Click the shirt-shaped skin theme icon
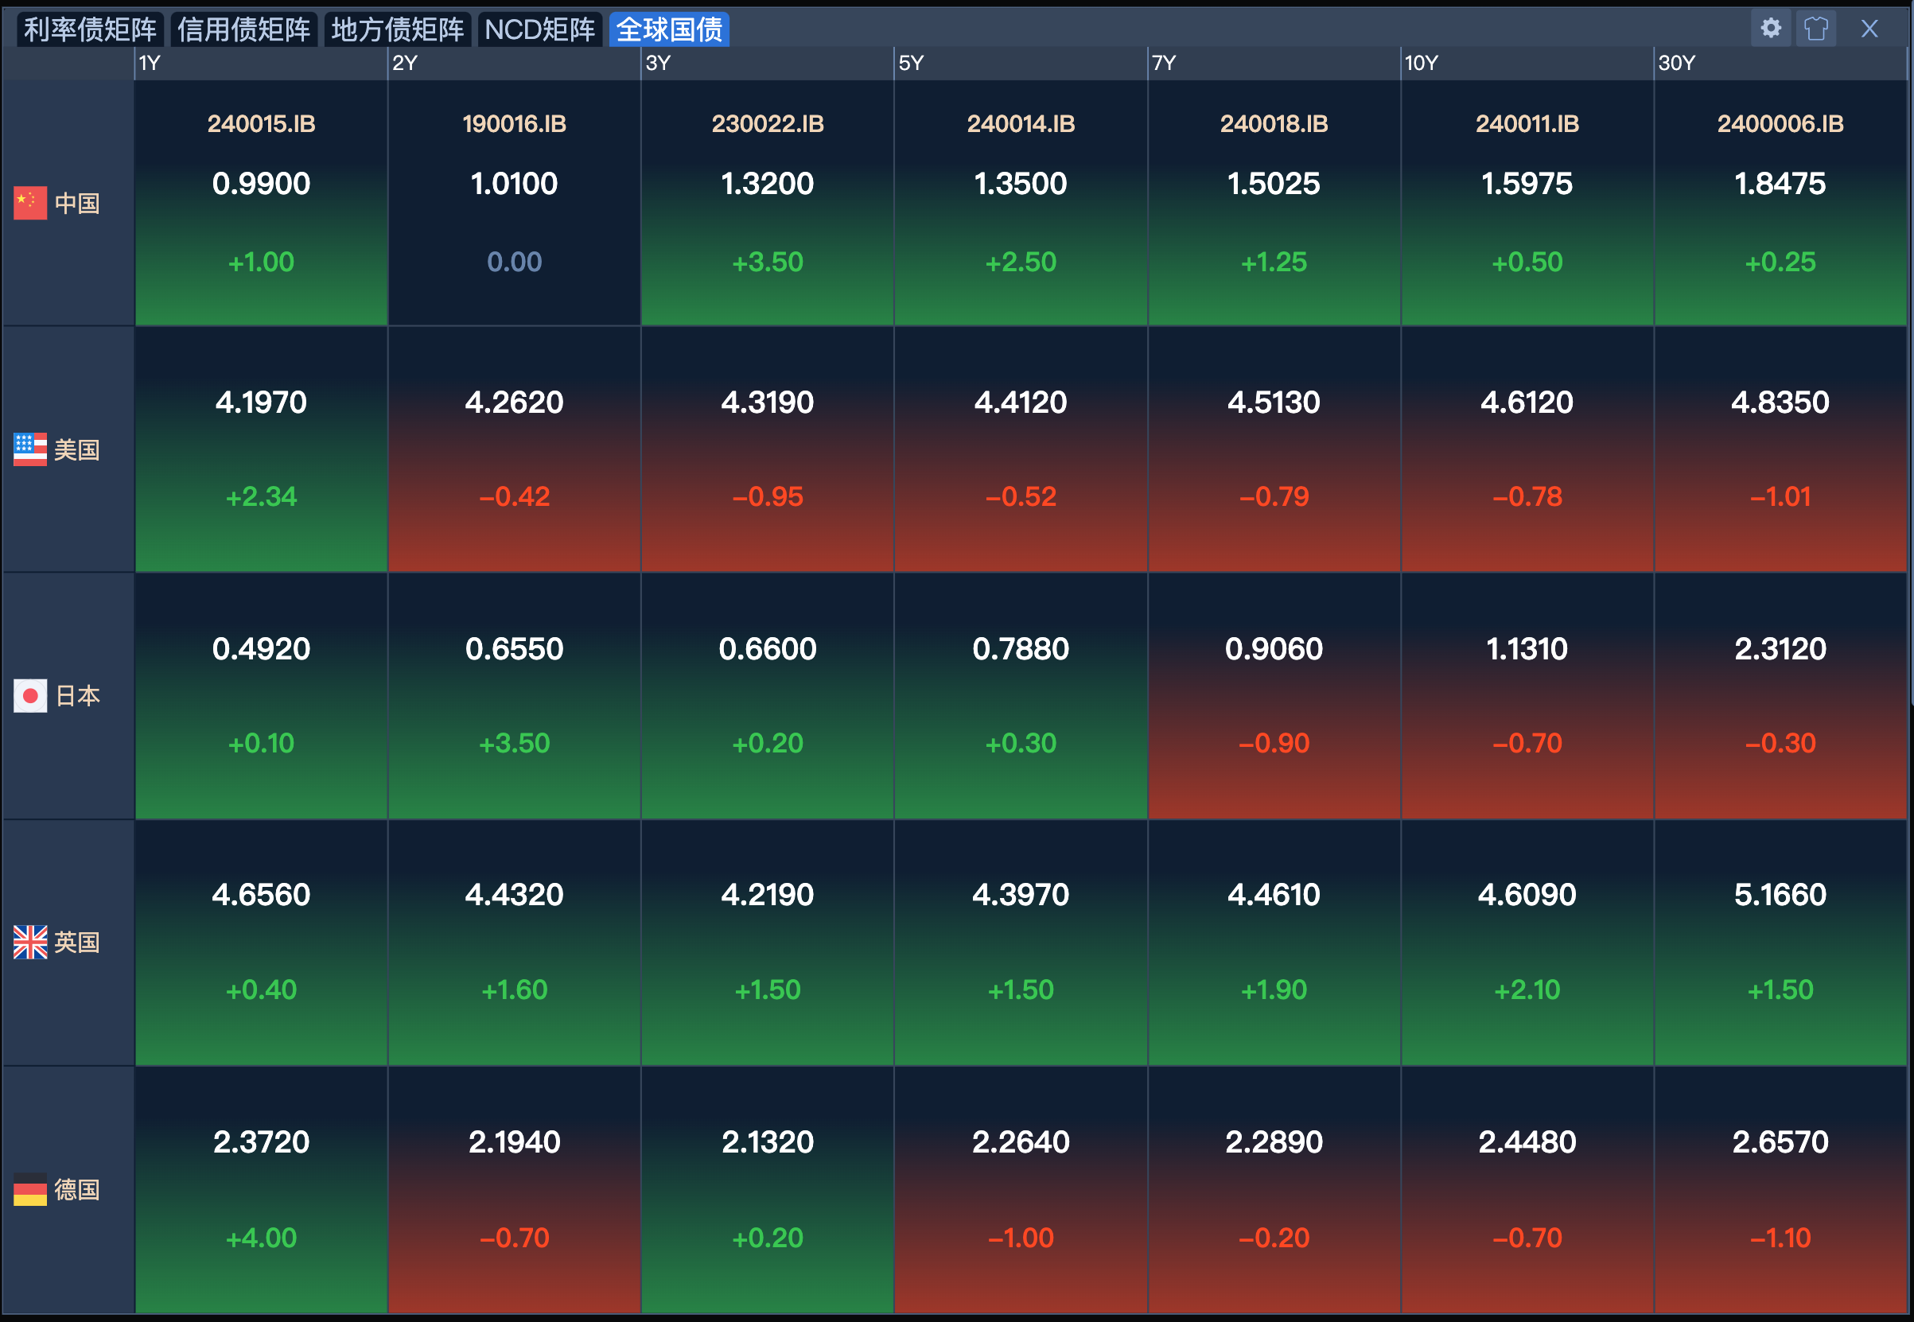Viewport: 1914px width, 1322px height. (x=1815, y=28)
